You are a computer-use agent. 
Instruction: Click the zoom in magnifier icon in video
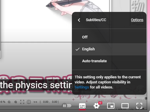16,102
